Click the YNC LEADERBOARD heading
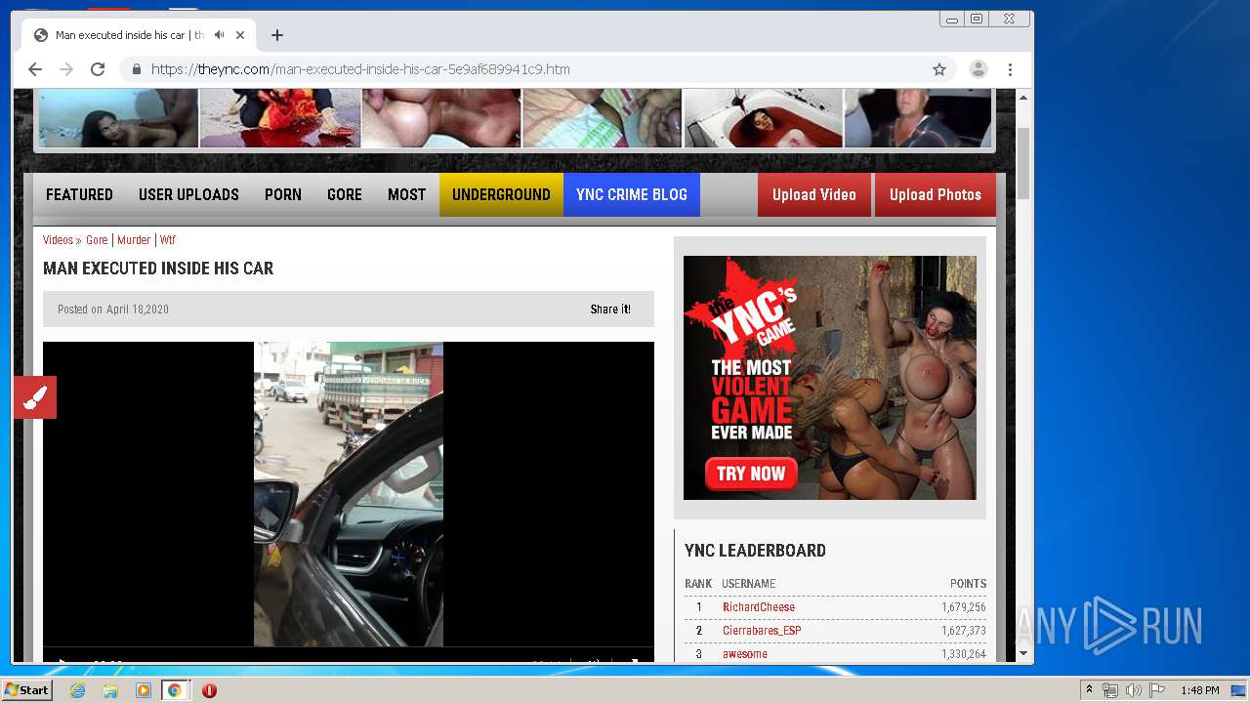Screen dimensions: 1250x703 [755, 551]
